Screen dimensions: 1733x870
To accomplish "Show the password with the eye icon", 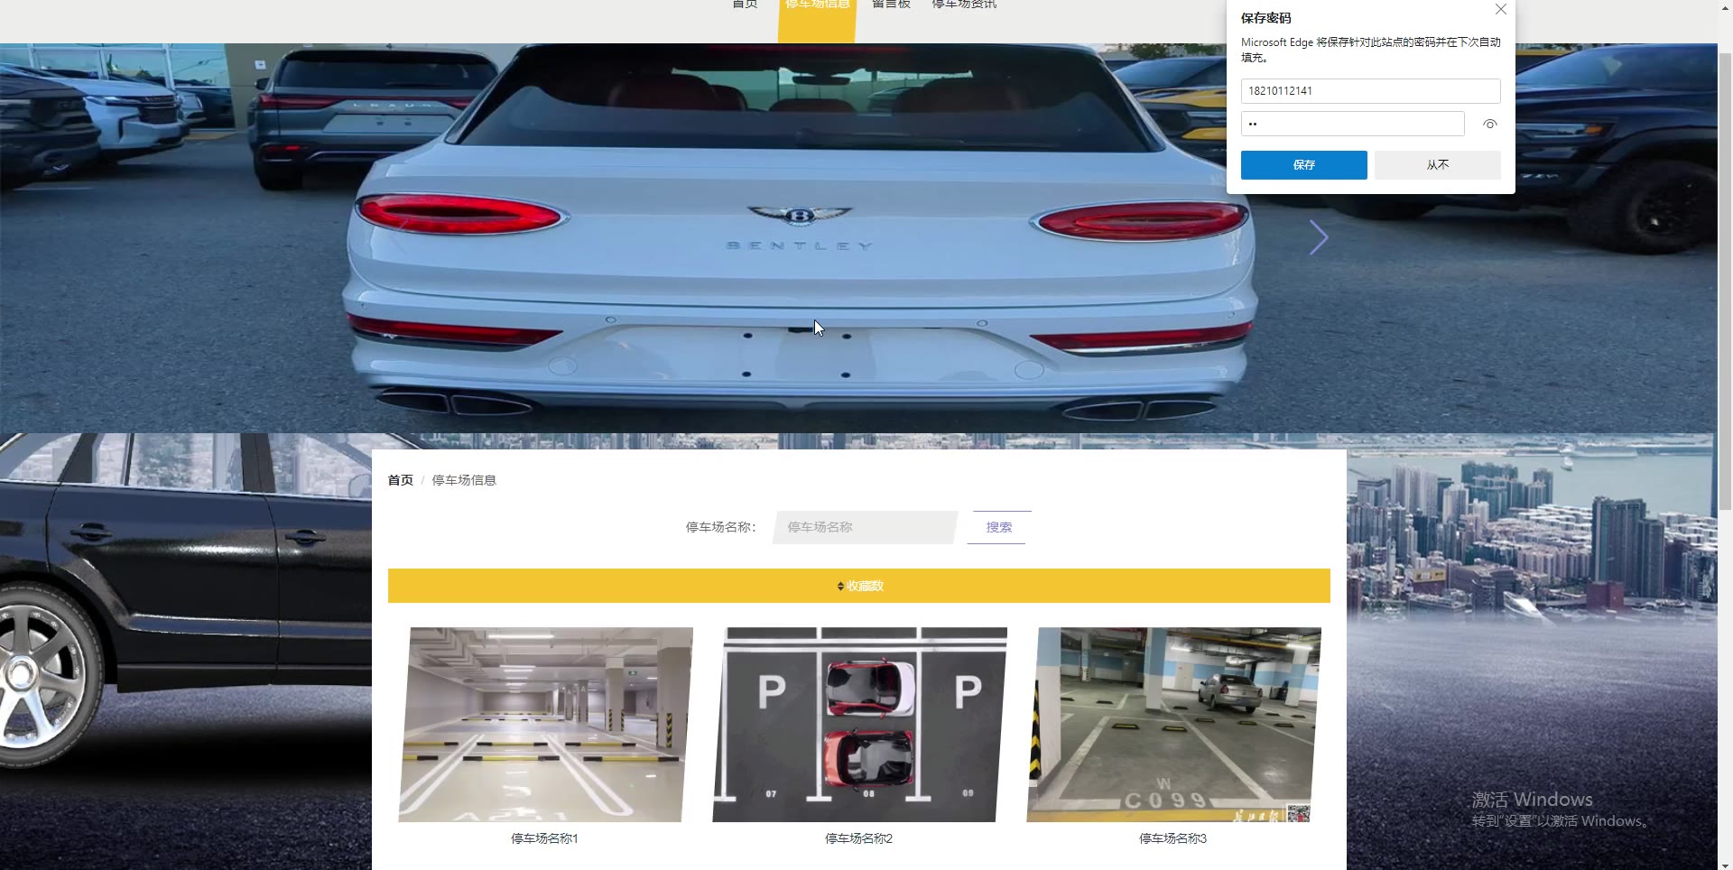I will 1489,125.
